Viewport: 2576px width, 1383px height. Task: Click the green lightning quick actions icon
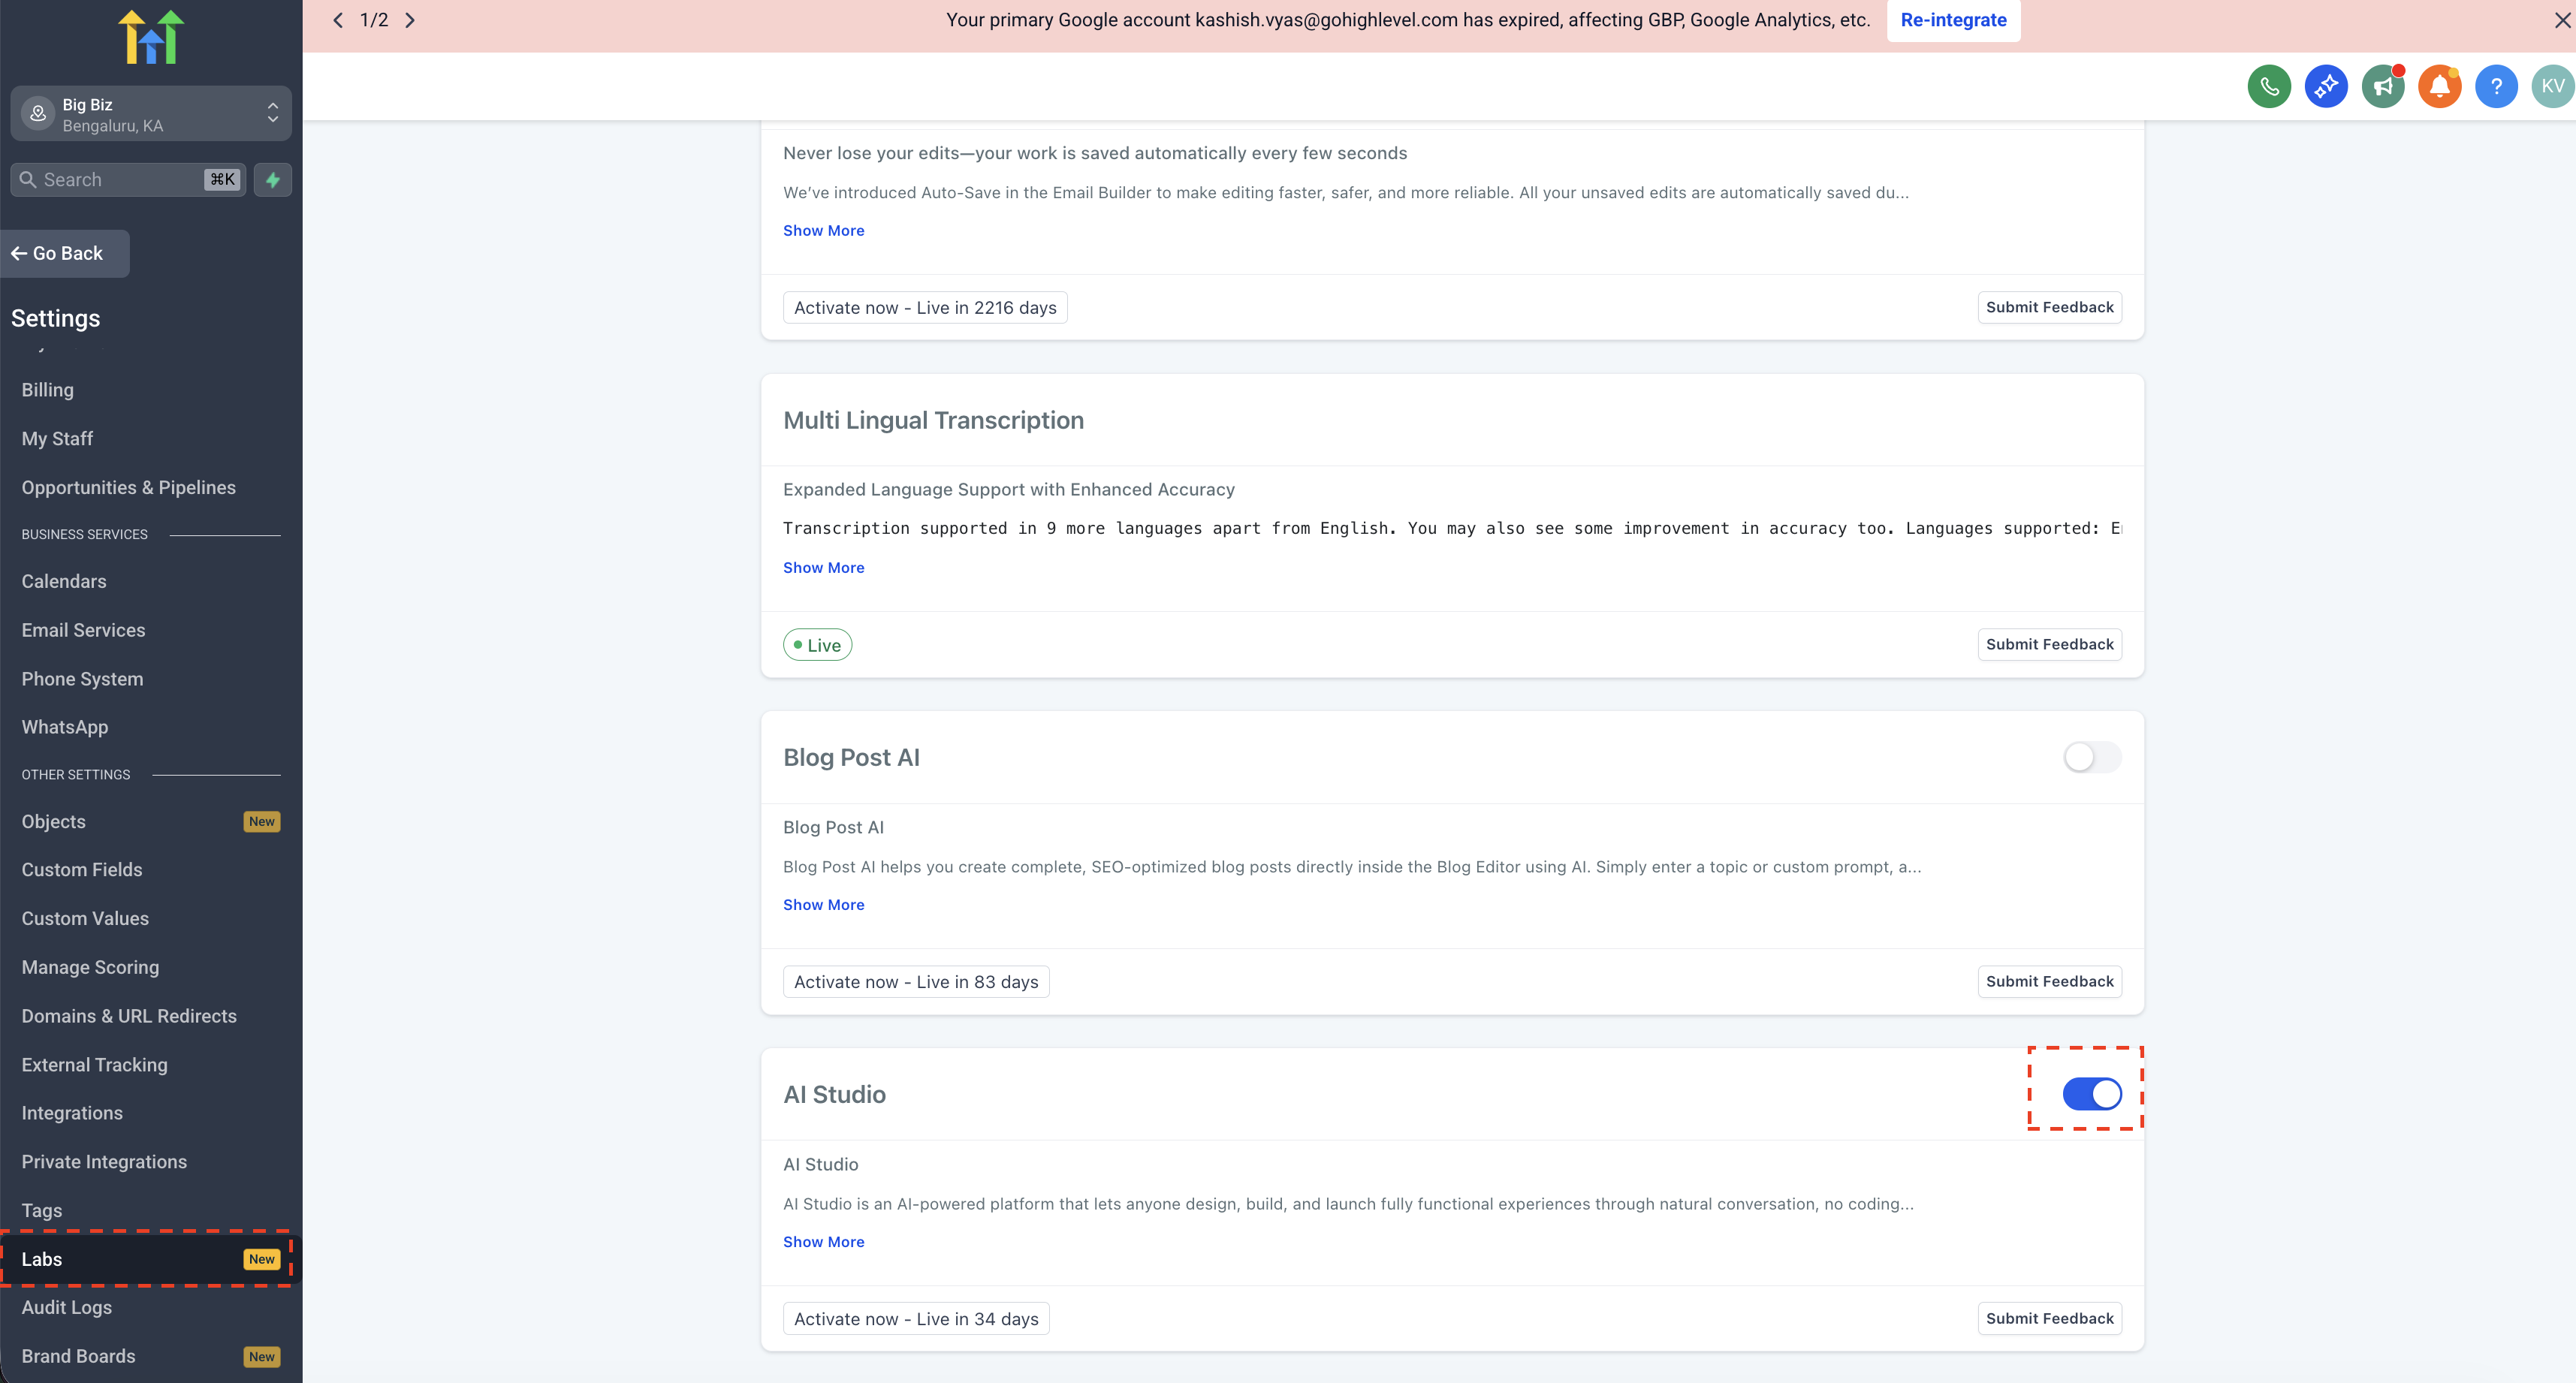click(x=273, y=180)
